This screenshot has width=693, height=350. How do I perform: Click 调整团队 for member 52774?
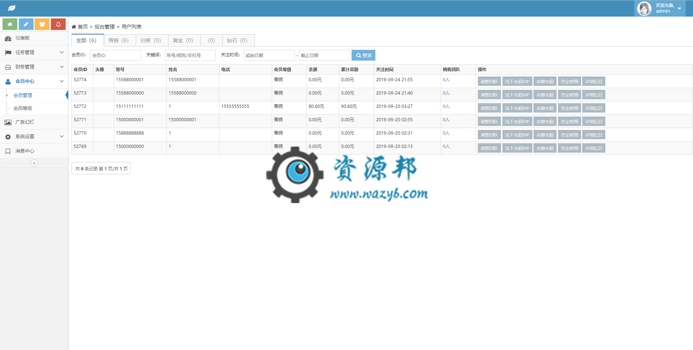[x=489, y=82]
